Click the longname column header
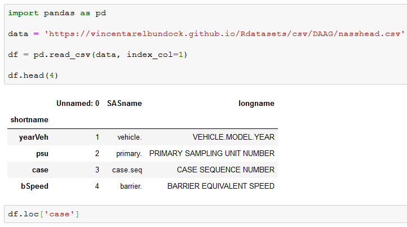 (x=256, y=104)
